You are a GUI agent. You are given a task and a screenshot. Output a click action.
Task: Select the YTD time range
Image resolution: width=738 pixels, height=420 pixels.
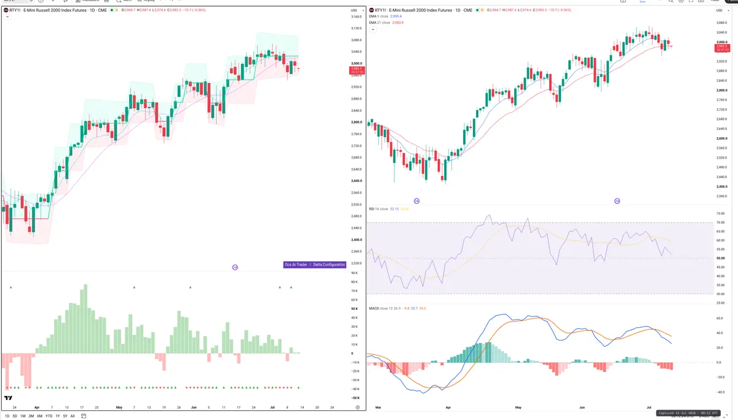(49, 416)
